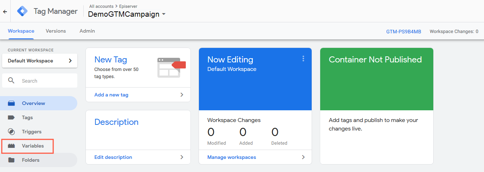484x172 pixels.
Task: Switch to the Versions tab
Action: 56,31
